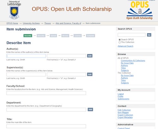Add the supervisor name entry

tap(90, 74)
